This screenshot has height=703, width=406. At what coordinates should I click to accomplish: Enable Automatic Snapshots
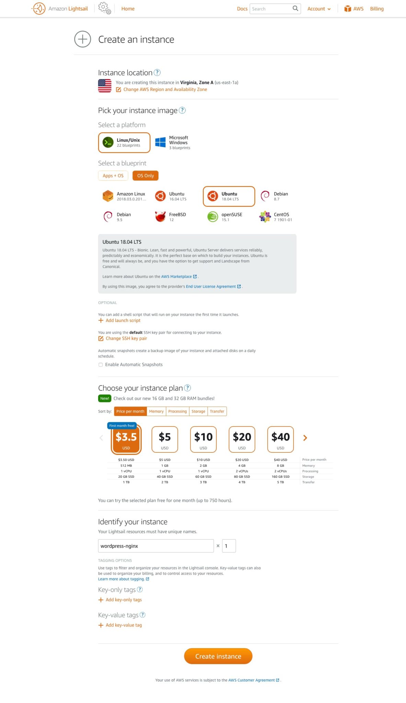pos(101,365)
